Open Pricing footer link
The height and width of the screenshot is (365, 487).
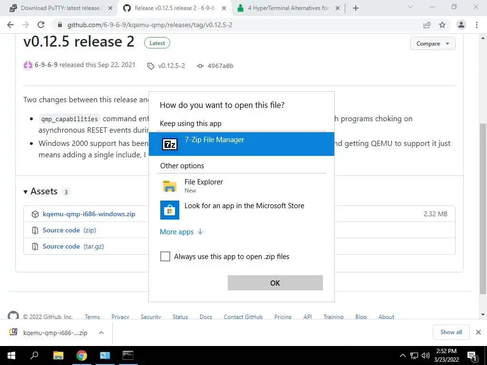(282, 317)
